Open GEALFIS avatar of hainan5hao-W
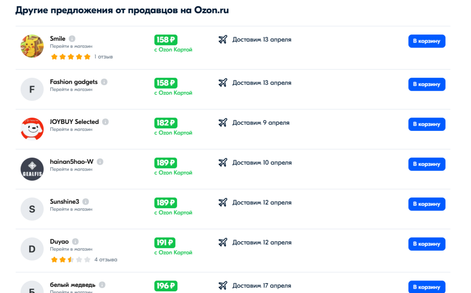 tap(32, 169)
